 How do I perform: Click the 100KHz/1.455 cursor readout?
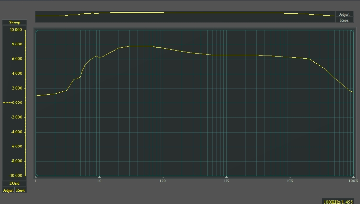coord(338,202)
